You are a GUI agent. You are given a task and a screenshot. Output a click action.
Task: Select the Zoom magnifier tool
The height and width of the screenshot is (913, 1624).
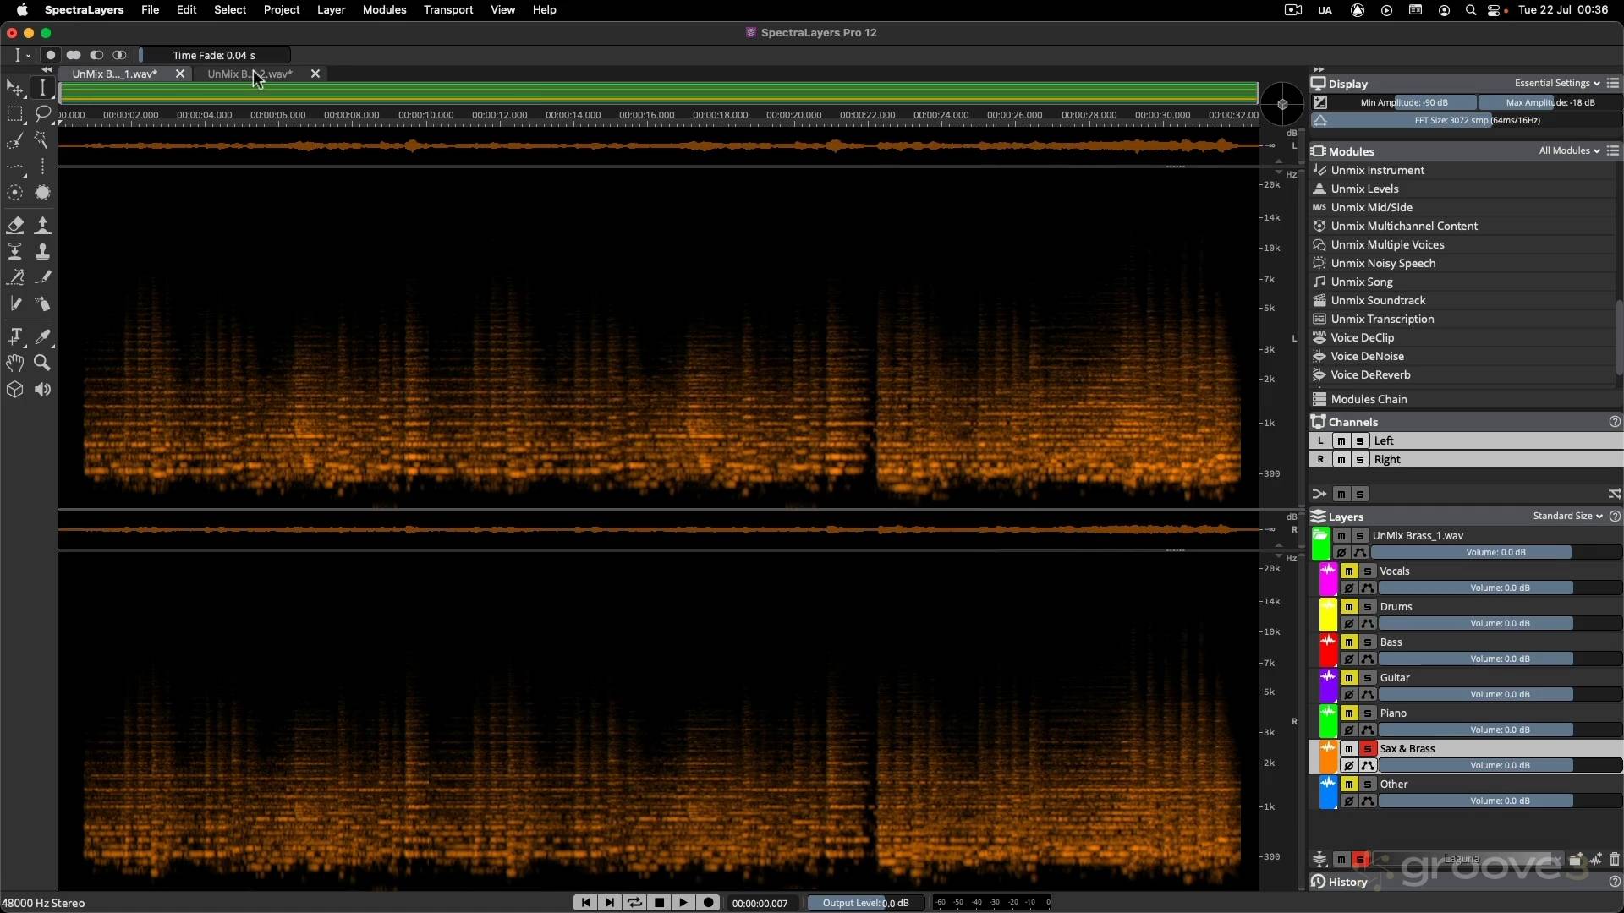click(x=42, y=363)
